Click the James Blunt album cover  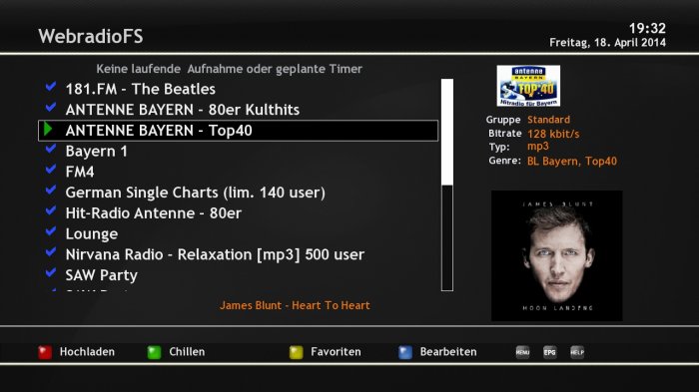coord(557,255)
